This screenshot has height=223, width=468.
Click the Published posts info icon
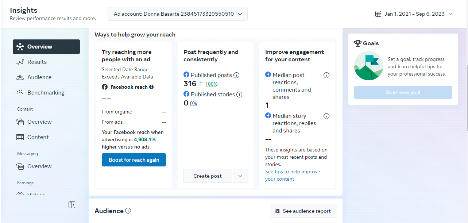pos(236,75)
